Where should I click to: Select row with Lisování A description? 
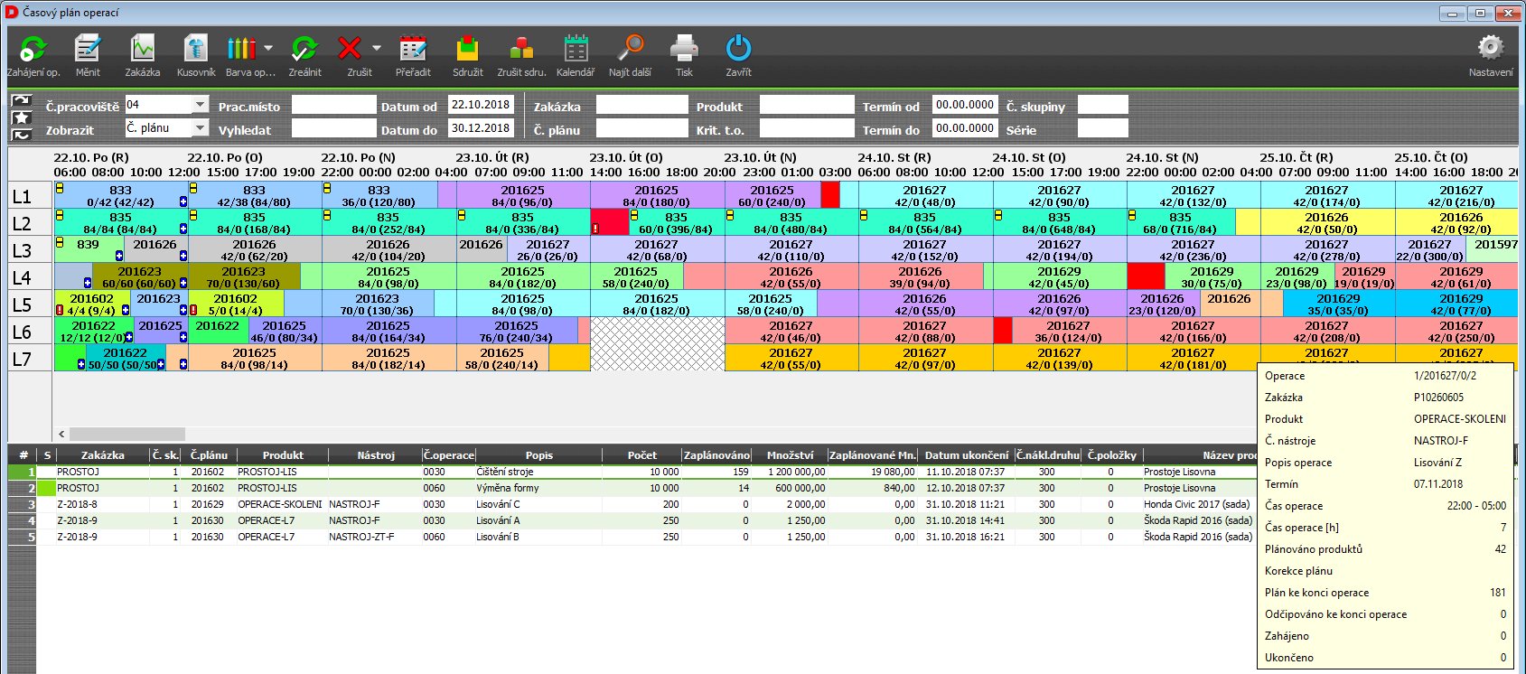[632, 520]
